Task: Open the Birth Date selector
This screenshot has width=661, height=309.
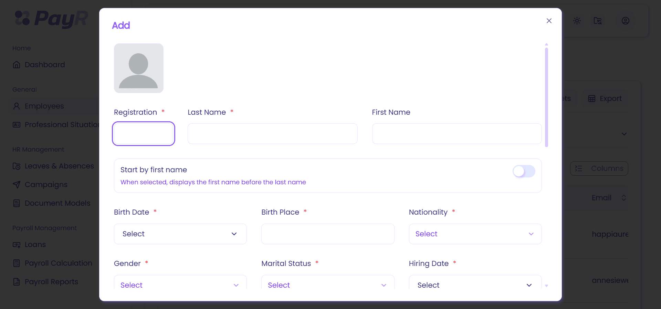Action: (180, 234)
